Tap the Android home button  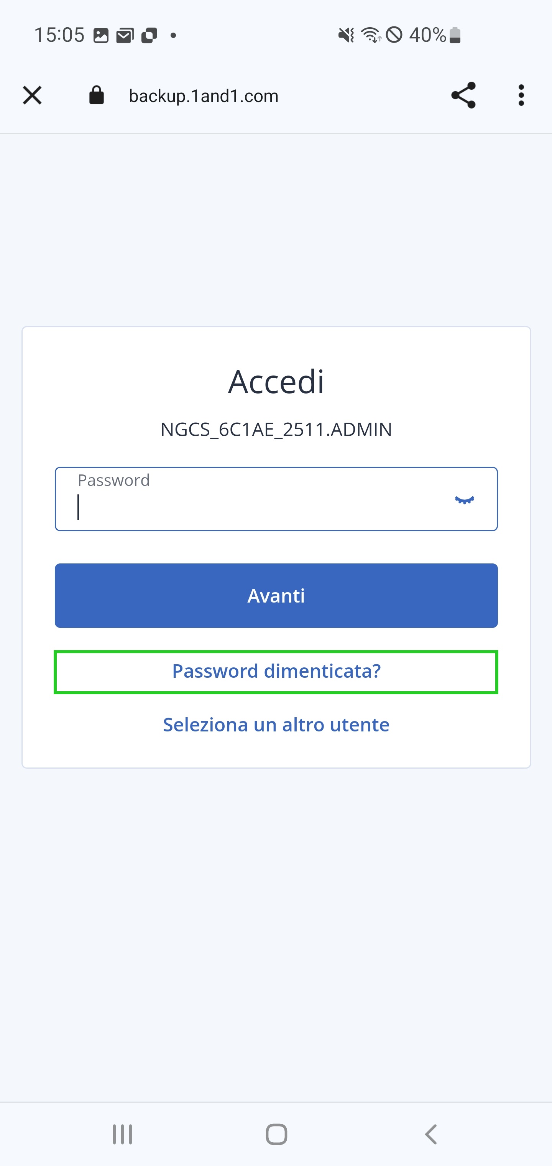coord(276,1134)
